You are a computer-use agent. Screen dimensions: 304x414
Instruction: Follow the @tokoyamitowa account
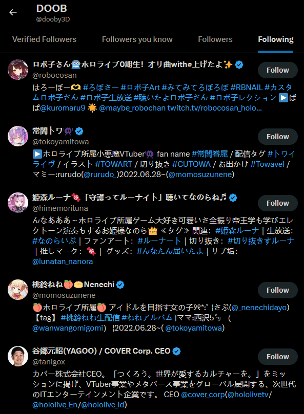pyautogui.click(x=278, y=137)
